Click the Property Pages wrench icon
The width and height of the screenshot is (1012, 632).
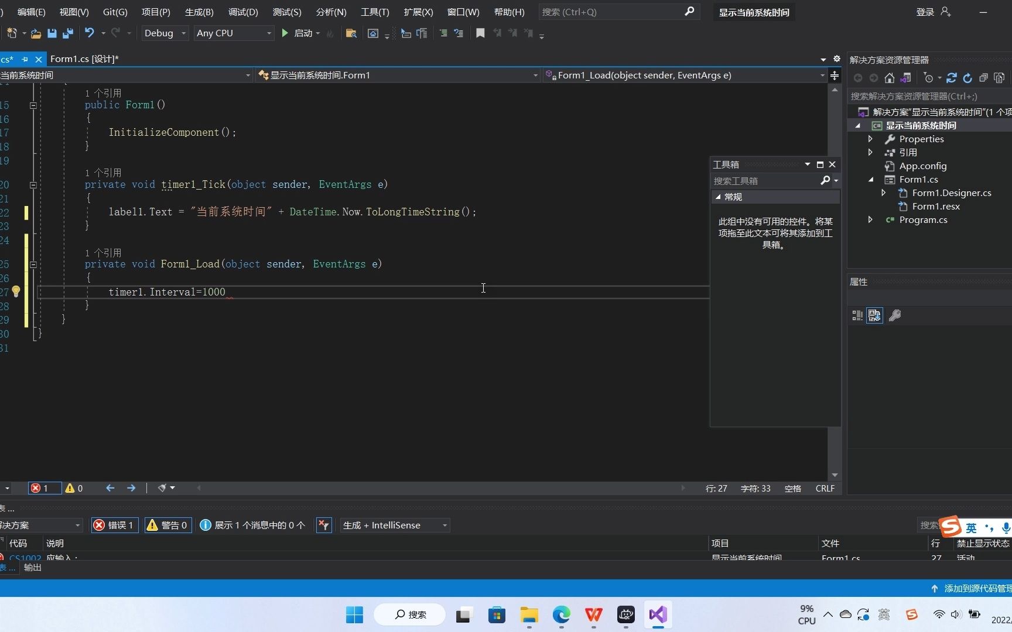[895, 315]
